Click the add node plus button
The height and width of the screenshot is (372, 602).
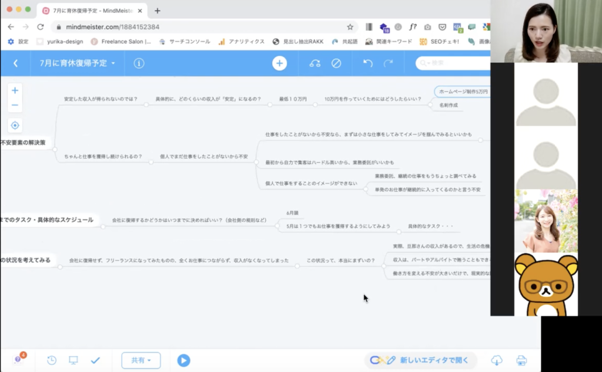[x=279, y=63]
